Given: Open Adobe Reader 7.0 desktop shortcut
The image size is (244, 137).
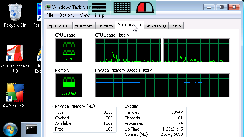Looking at the screenshot, I should click(15, 59).
